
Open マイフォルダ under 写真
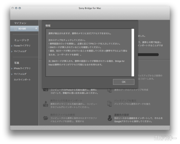pyautogui.click(x=20, y=74)
